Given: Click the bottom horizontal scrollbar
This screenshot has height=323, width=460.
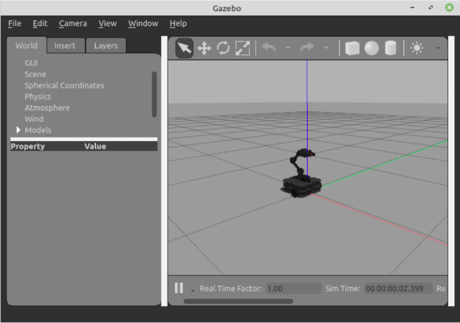Looking at the screenshot, I should 238,301.
